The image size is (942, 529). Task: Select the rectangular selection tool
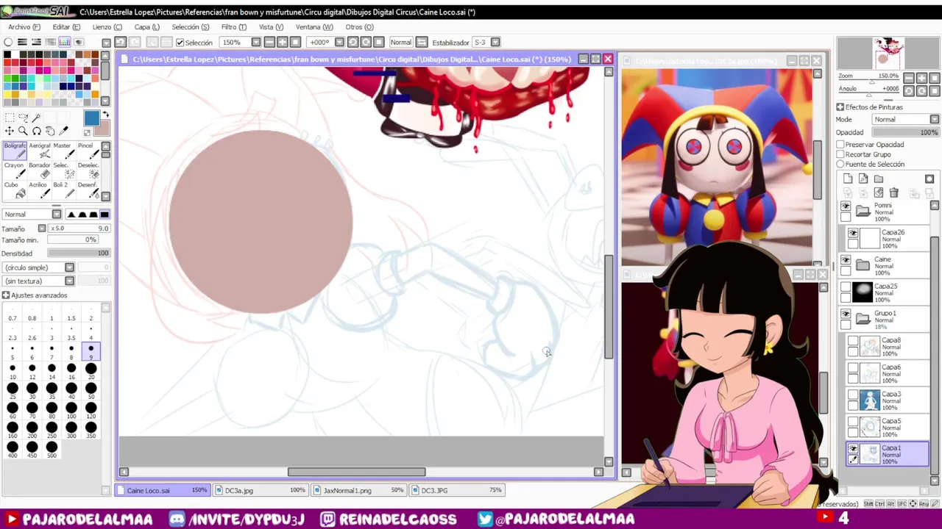coord(10,118)
